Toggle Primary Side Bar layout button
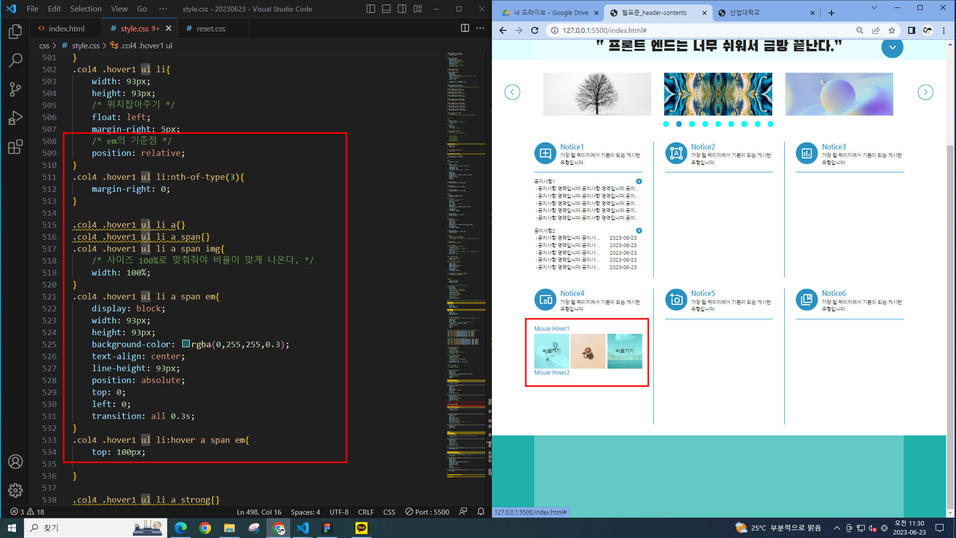This screenshot has height=538, width=956. (370, 9)
